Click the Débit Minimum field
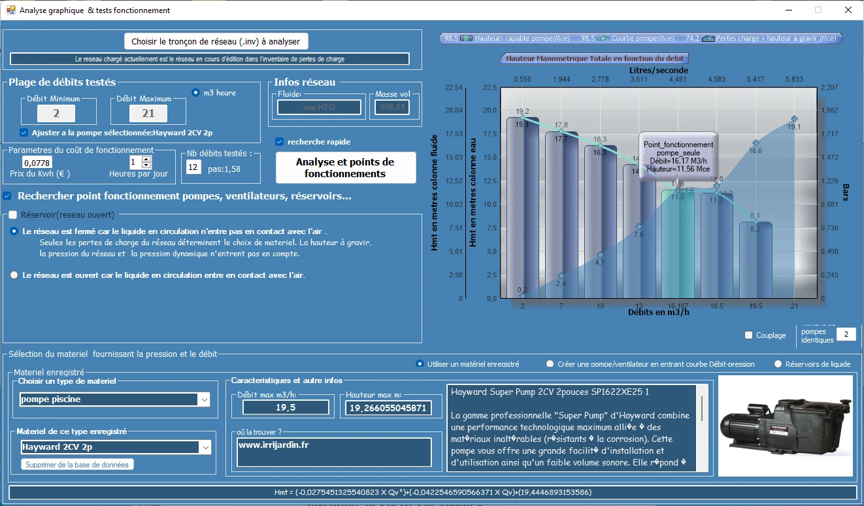The height and width of the screenshot is (506, 864). click(56, 113)
